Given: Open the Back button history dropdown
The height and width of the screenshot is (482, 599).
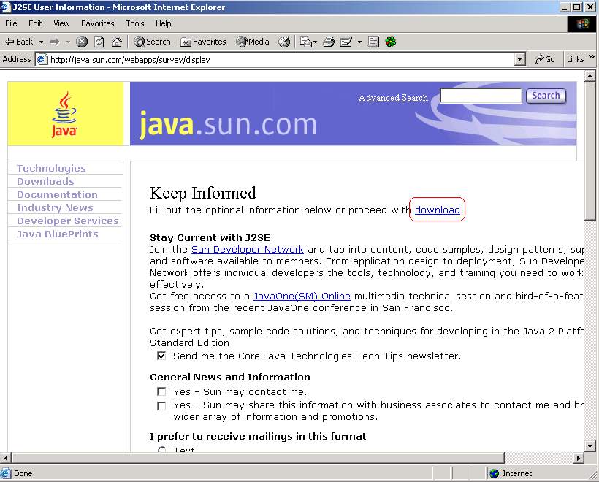Looking at the screenshot, I should [x=41, y=42].
